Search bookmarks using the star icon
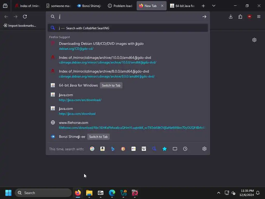 click(164, 149)
